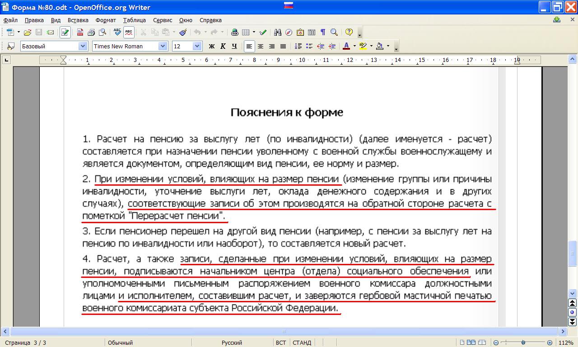This screenshot has height=347, width=578.
Task: Click the zoom slider handle in status bar
Action: click(x=523, y=343)
